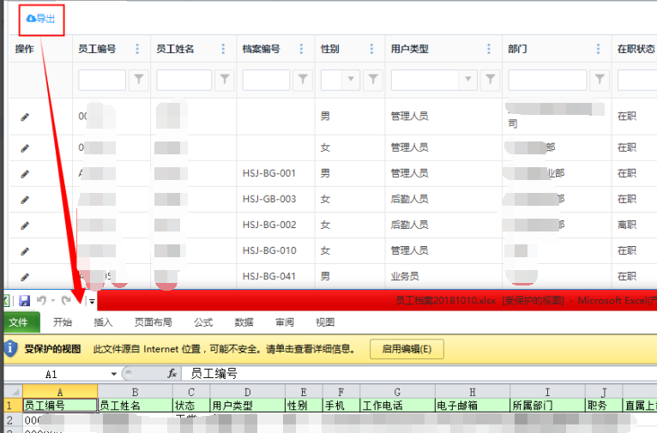Open column menu for 员工姓名 header

(x=224, y=49)
